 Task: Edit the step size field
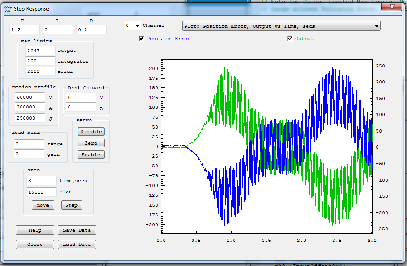point(41,192)
